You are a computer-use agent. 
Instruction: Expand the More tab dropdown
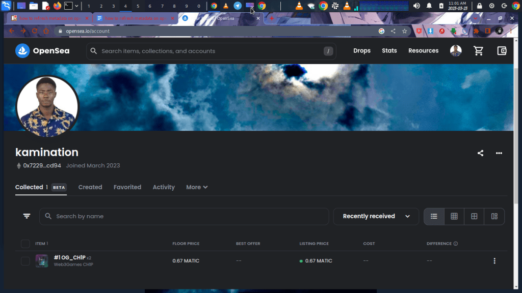197,187
